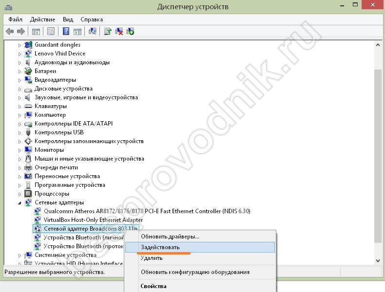Open the Вид menu
Image resolution: width=385 pixels, height=292 pixels.
[68, 19]
